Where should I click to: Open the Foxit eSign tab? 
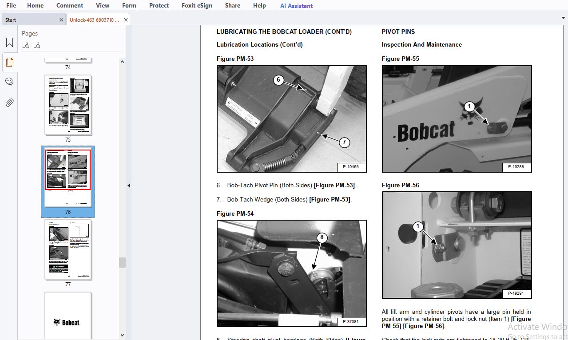[x=197, y=5]
